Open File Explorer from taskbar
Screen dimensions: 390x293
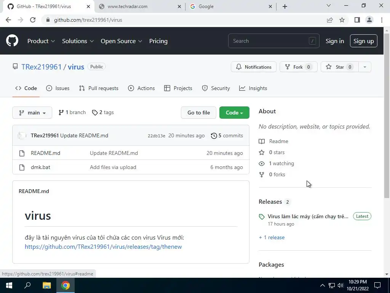pos(46,285)
